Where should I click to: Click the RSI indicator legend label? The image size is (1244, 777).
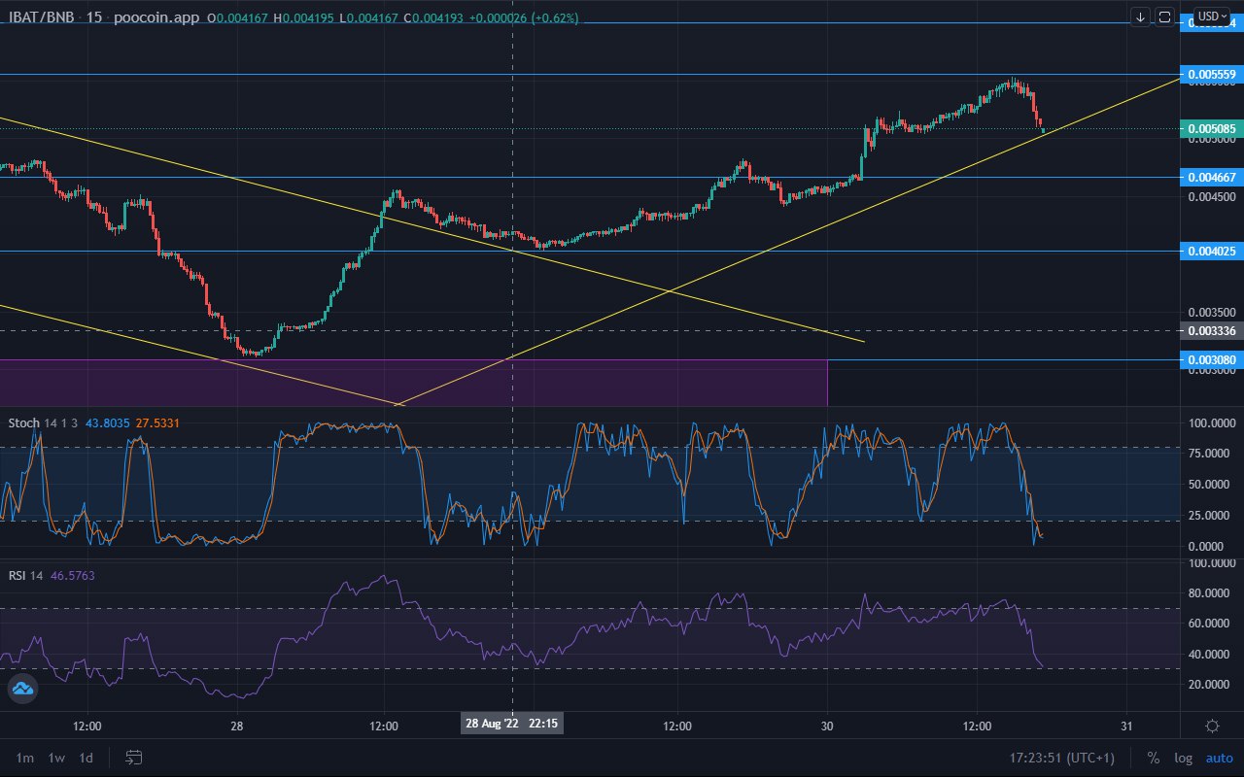click(17, 575)
